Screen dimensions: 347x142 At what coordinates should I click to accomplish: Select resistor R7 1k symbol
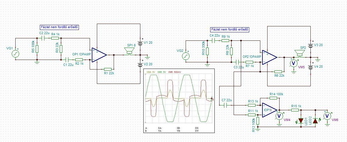click(x=250, y=62)
